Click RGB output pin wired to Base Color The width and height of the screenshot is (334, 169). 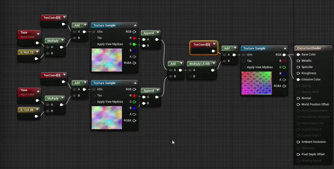[284, 55]
